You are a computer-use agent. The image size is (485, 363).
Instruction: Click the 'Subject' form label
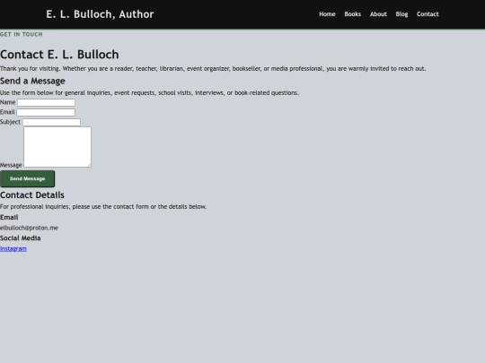click(x=10, y=122)
